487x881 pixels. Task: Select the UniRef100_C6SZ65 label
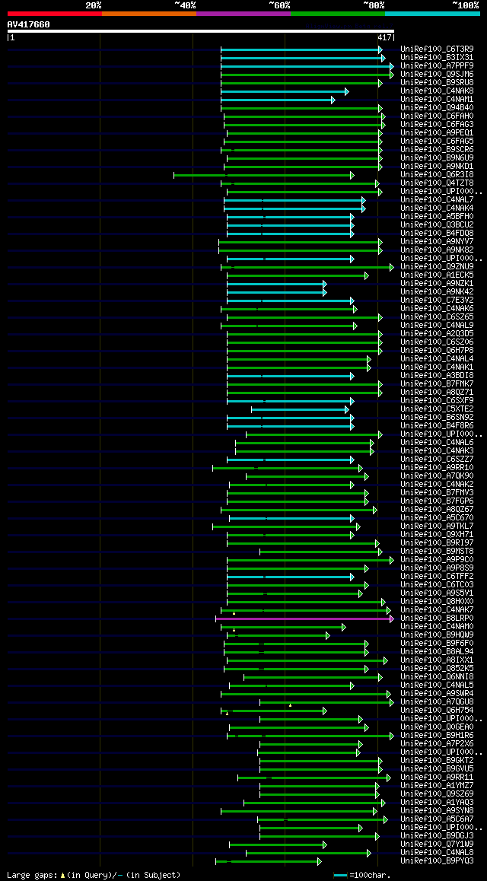point(437,317)
